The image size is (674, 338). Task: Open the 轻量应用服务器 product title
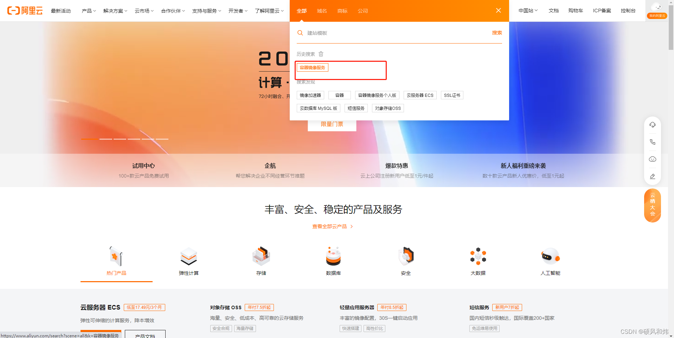(357, 307)
